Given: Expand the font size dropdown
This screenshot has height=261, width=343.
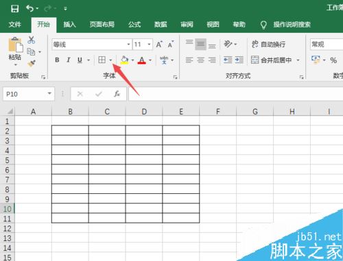Looking at the screenshot, I should tap(149, 44).
